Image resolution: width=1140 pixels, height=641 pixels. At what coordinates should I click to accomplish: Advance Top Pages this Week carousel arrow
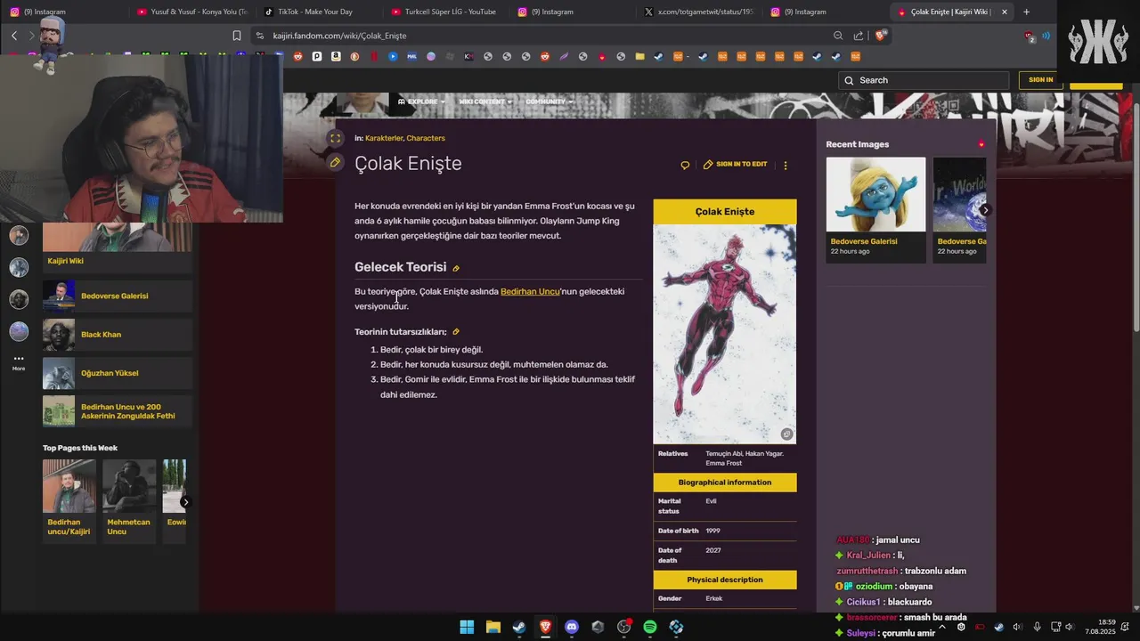point(185,502)
